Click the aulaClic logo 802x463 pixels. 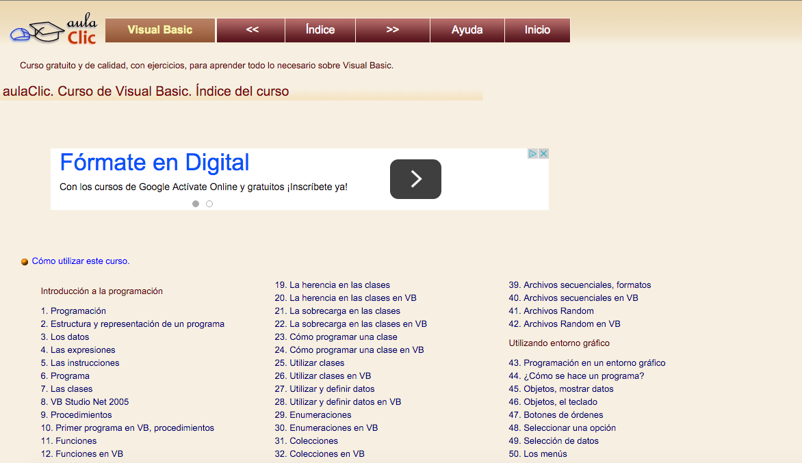tap(53, 29)
